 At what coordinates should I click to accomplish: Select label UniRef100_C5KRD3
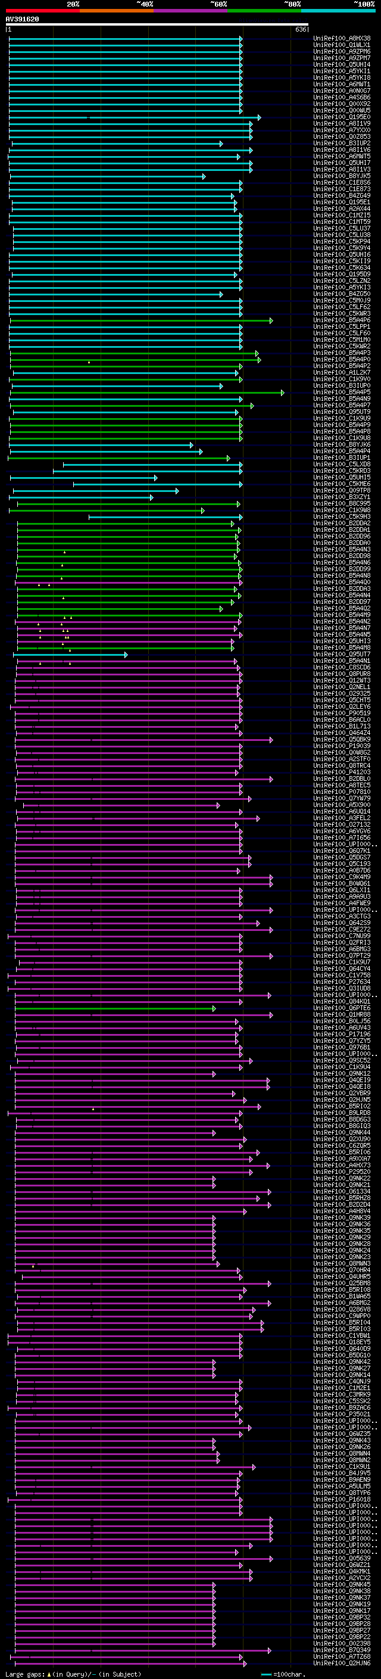click(x=342, y=471)
